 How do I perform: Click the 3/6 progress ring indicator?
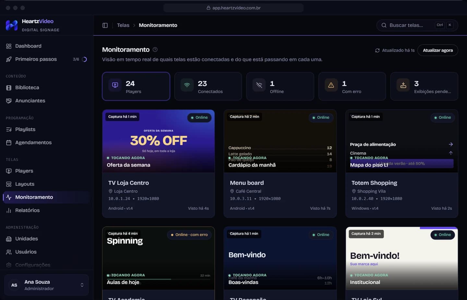[84, 59]
